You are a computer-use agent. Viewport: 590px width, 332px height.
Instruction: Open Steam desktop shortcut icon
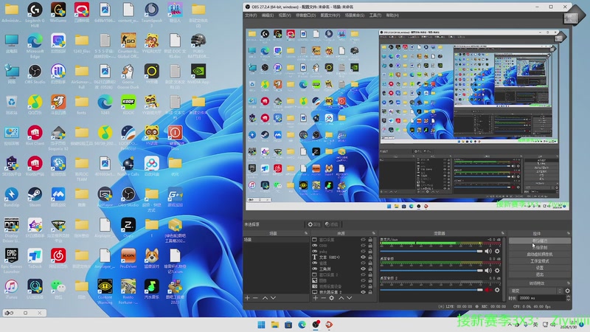click(35, 194)
